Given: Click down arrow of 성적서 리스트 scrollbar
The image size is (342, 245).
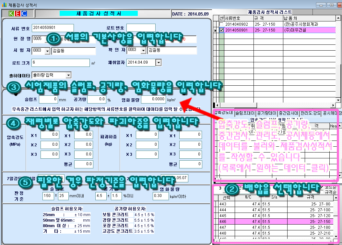Looking at the screenshot, I should pos(338,100).
